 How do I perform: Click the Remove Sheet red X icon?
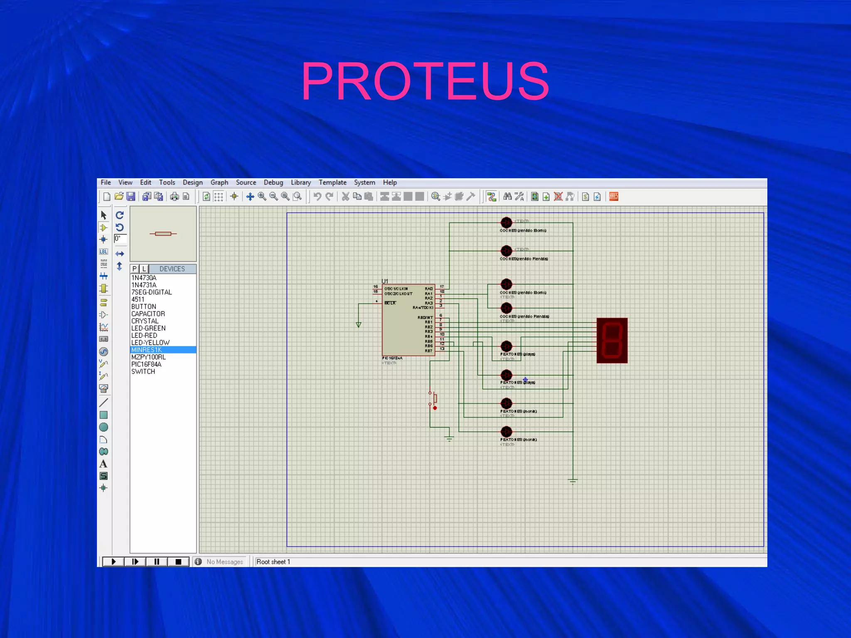pyautogui.click(x=558, y=196)
